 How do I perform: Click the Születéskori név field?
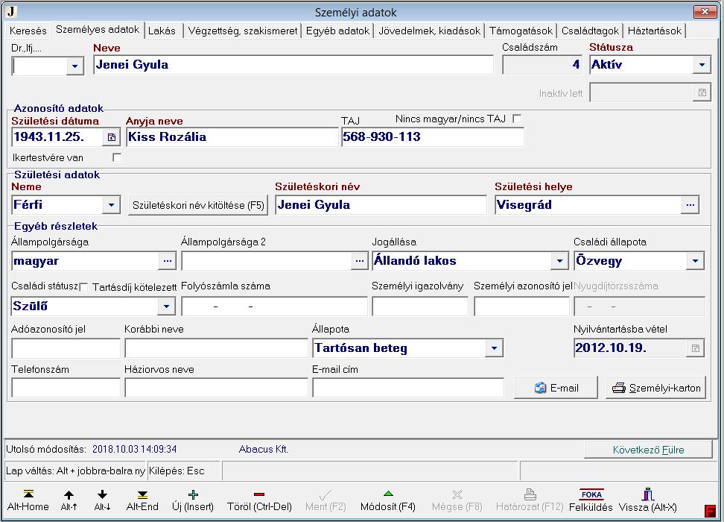381,205
